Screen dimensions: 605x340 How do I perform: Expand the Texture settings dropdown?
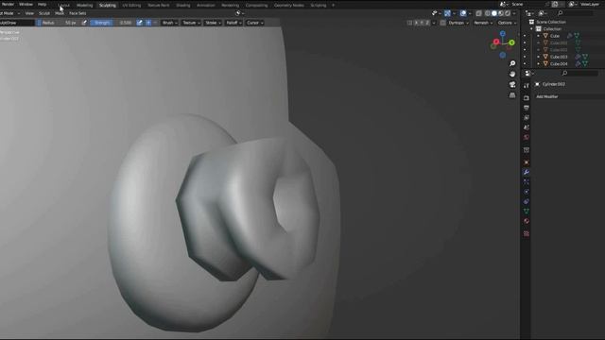pyautogui.click(x=191, y=23)
